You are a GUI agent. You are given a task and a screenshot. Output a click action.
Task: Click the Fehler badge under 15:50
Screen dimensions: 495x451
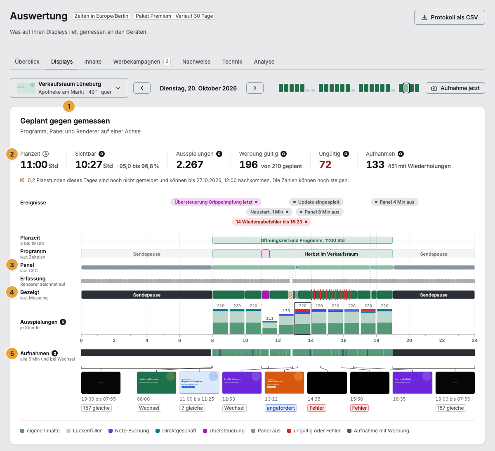click(x=359, y=408)
